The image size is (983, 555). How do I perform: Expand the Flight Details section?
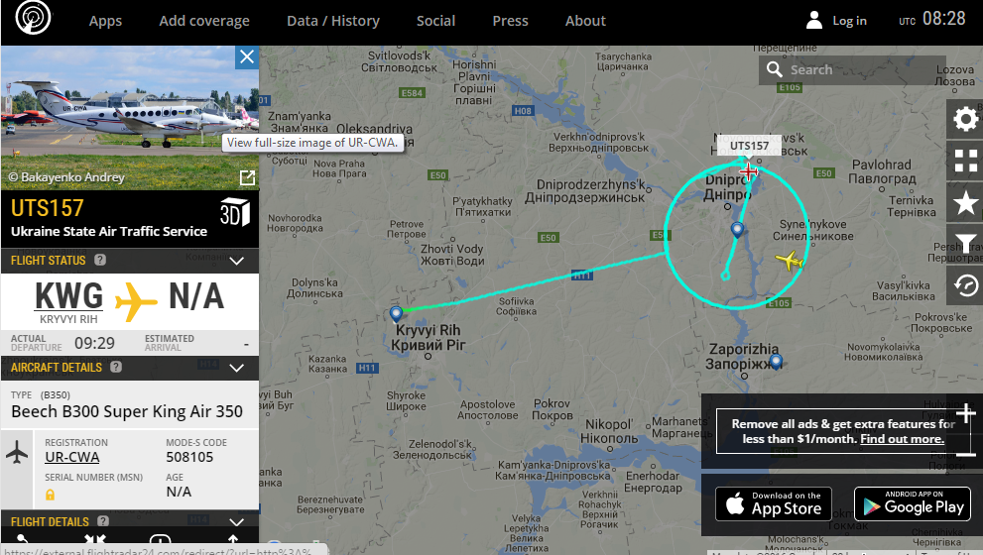pos(236,522)
